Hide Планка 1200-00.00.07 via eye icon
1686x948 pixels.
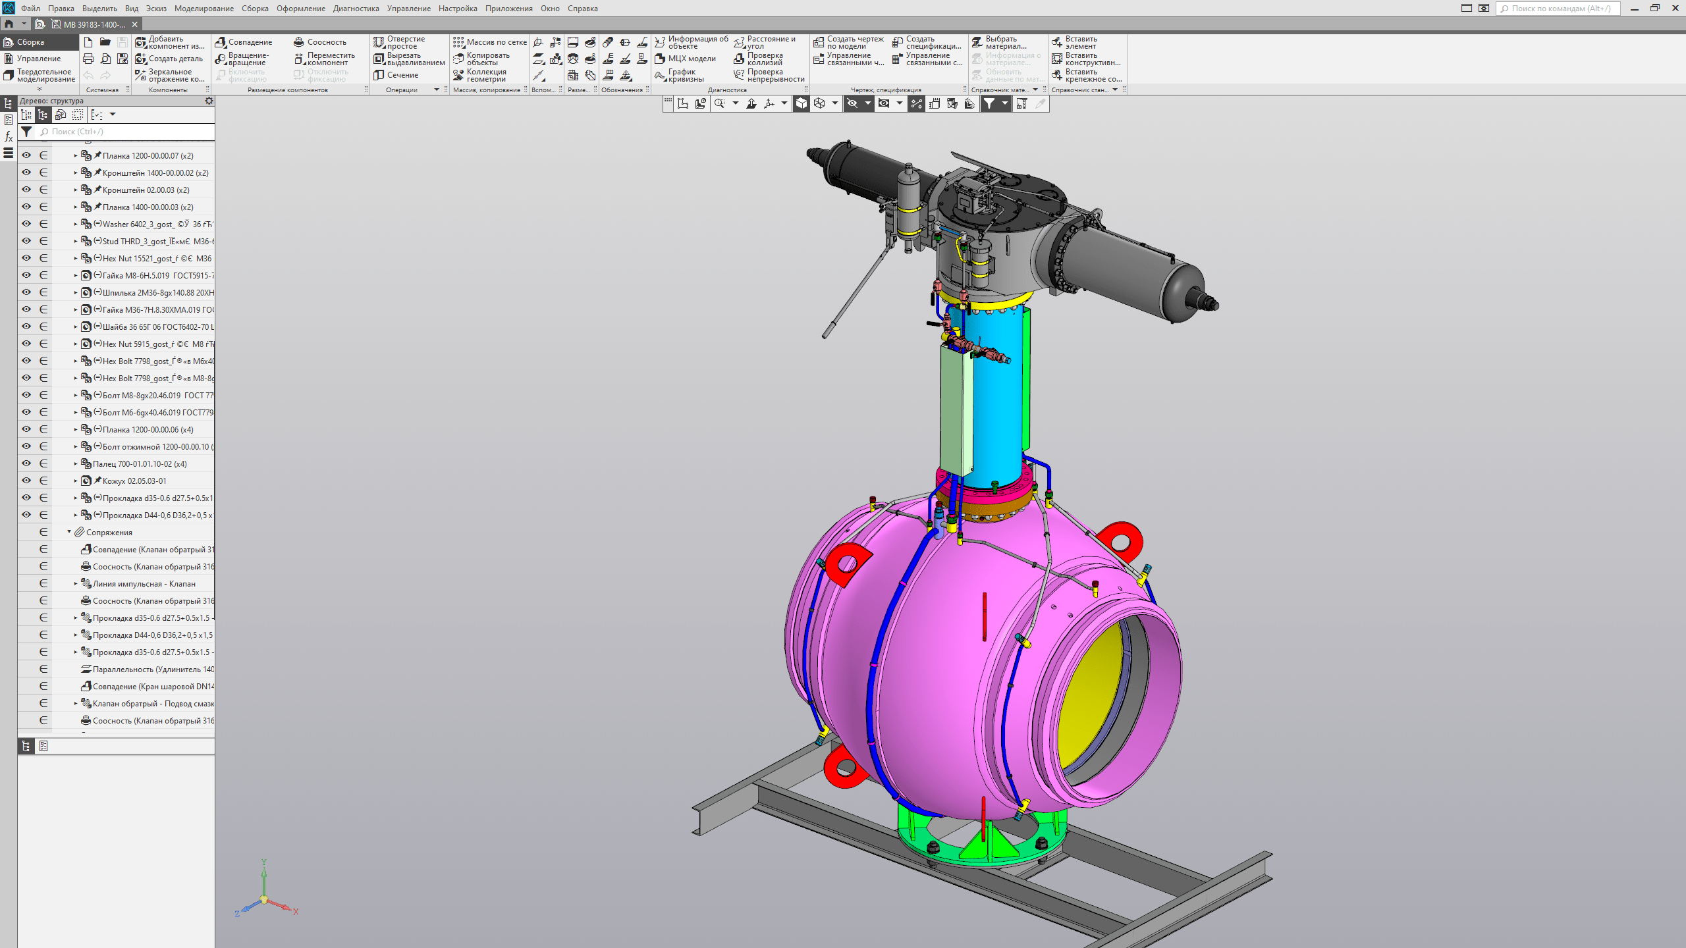coord(26,155)
